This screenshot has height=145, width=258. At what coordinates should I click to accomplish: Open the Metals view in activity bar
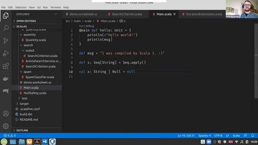[6, 91]
